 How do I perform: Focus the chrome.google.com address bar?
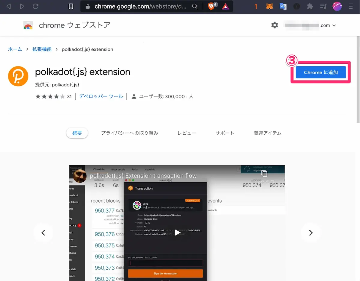[x=141, y=7]
